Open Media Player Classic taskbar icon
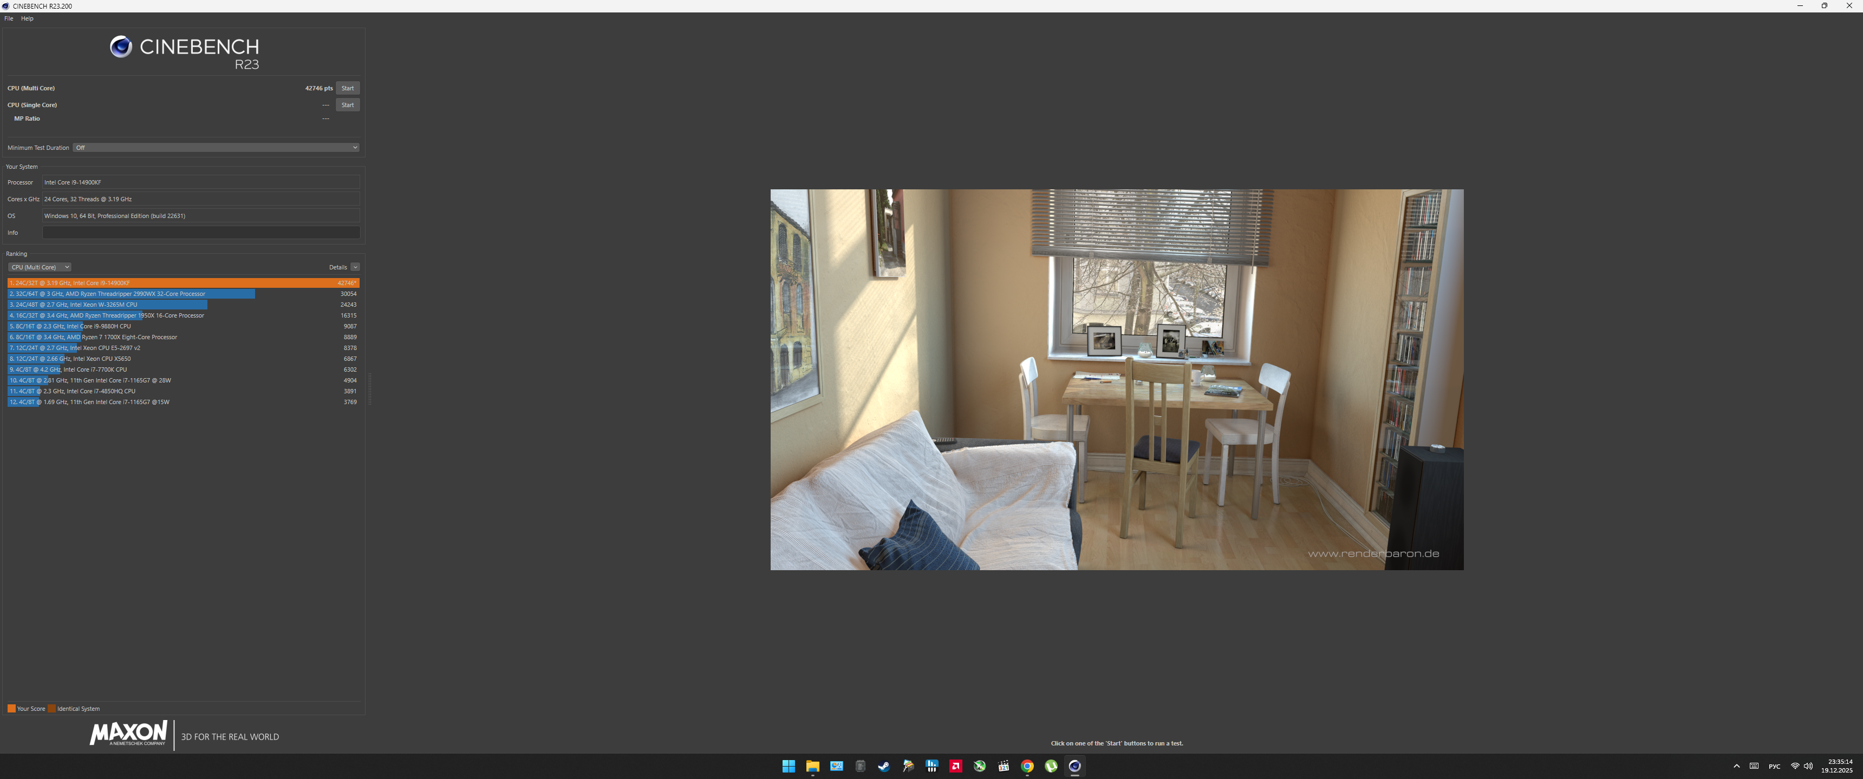Viewport: 1863px width, 779px height. 1003,766
